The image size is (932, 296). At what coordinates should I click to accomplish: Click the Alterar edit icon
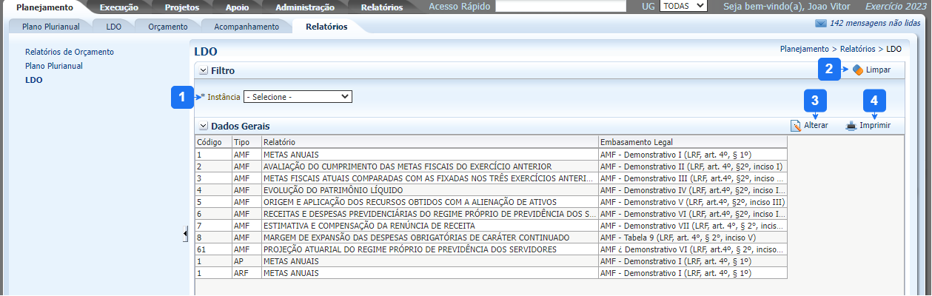pyautogui.click(x=796, y=126)
